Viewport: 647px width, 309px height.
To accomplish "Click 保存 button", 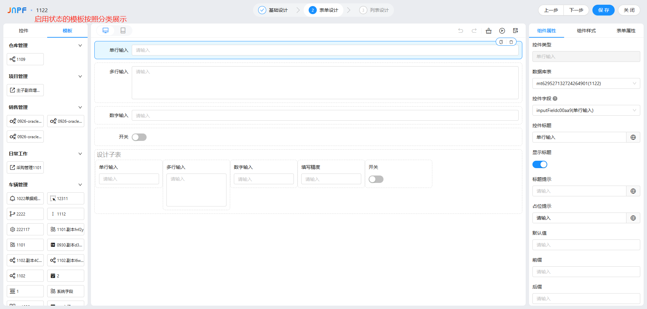I will [604, 10].
